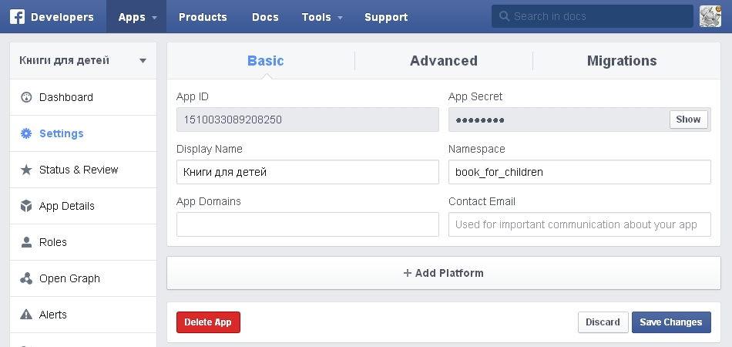
Task: Expand the Apps dropdown menu
Action: pos(138,17)
